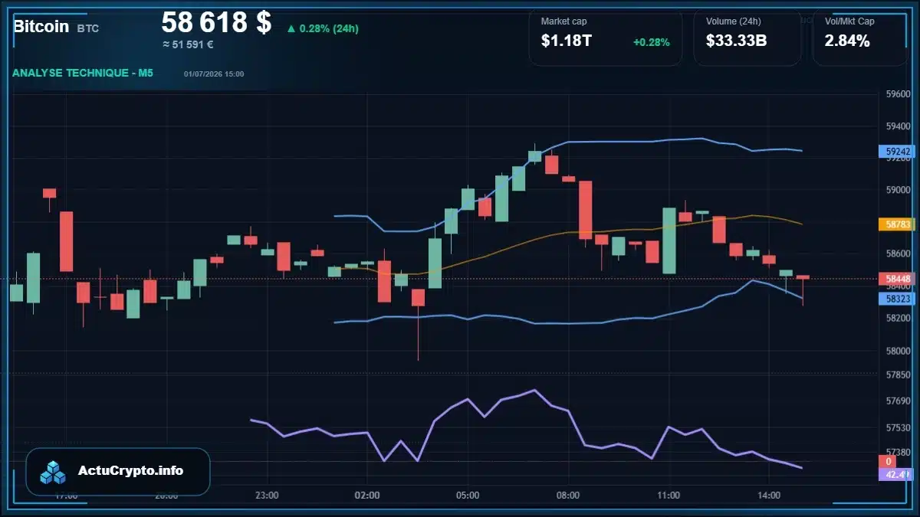
Task: Click the ANALYSE TECHNIQUE - M5 heading
Action: point(83,73)
